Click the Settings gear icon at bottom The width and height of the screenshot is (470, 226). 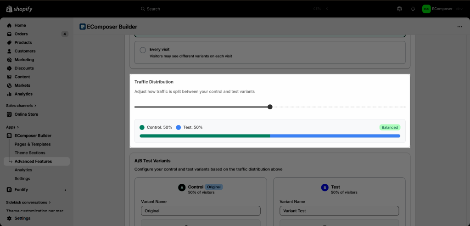9,218
